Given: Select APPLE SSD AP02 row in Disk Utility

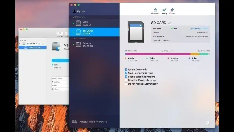Looking at the screenshot, I should coord(33,44).
